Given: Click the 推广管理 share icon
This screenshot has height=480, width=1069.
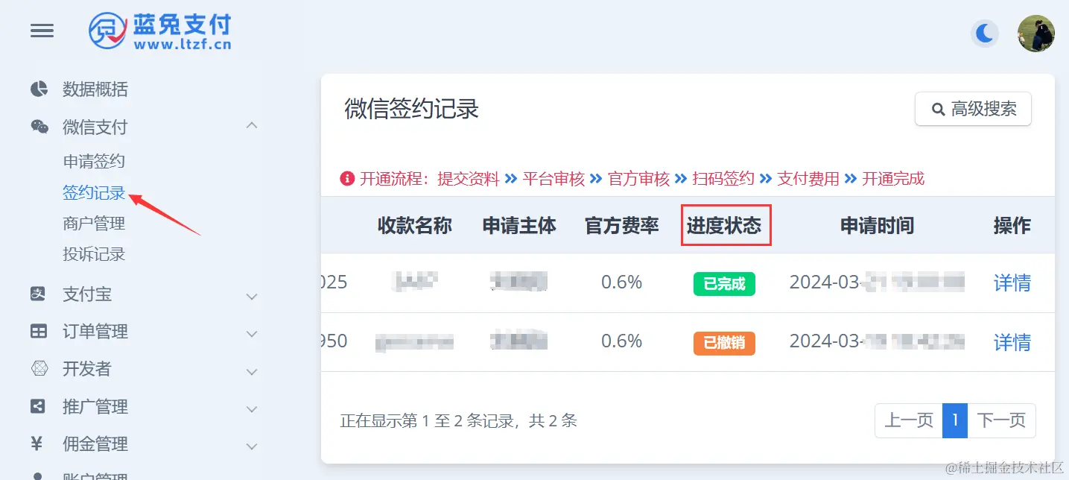Looking at the screenshot, I should 37,406.
